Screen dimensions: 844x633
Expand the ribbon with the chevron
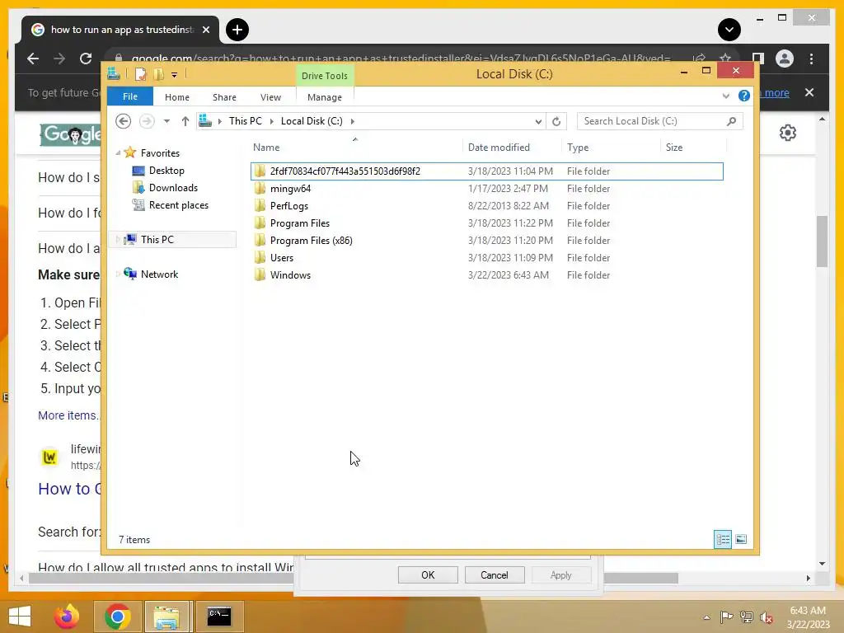point(725,96)
